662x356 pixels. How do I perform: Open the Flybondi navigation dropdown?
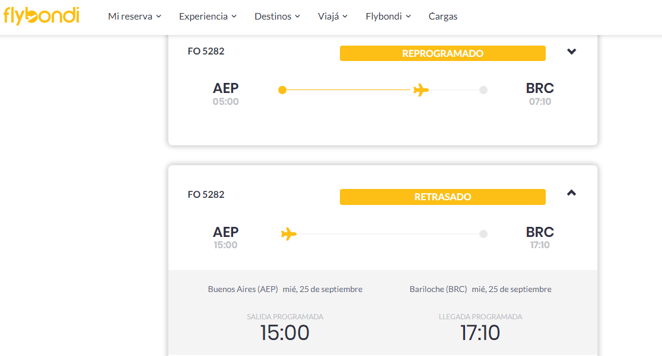click(388, 17)
